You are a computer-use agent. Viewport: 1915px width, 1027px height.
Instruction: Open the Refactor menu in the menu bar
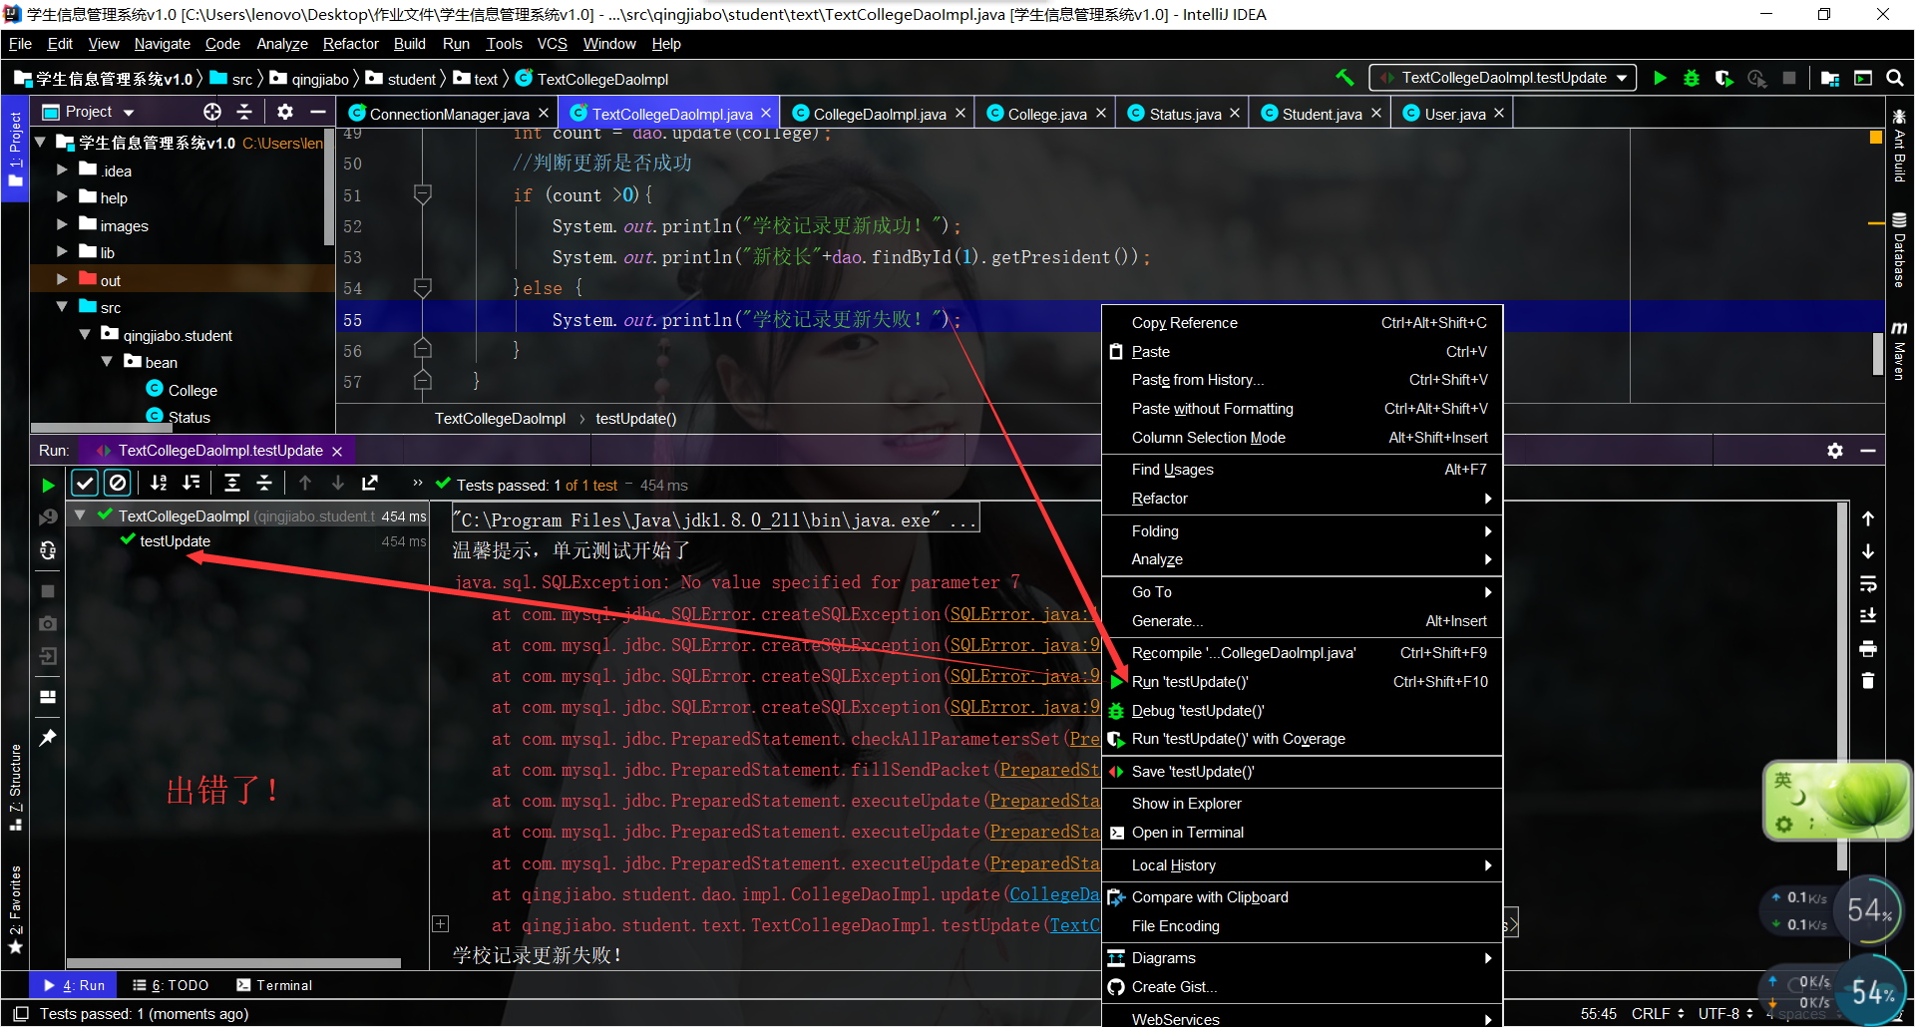click(350, 44)
